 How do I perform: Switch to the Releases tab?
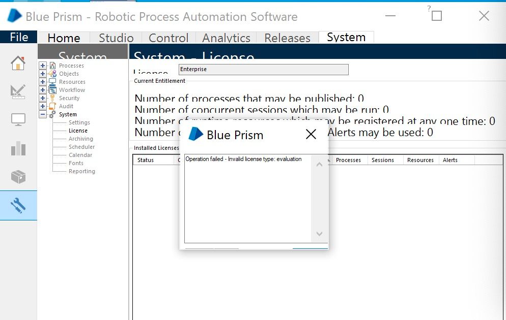pyautogui.click(x=287, y=38)
